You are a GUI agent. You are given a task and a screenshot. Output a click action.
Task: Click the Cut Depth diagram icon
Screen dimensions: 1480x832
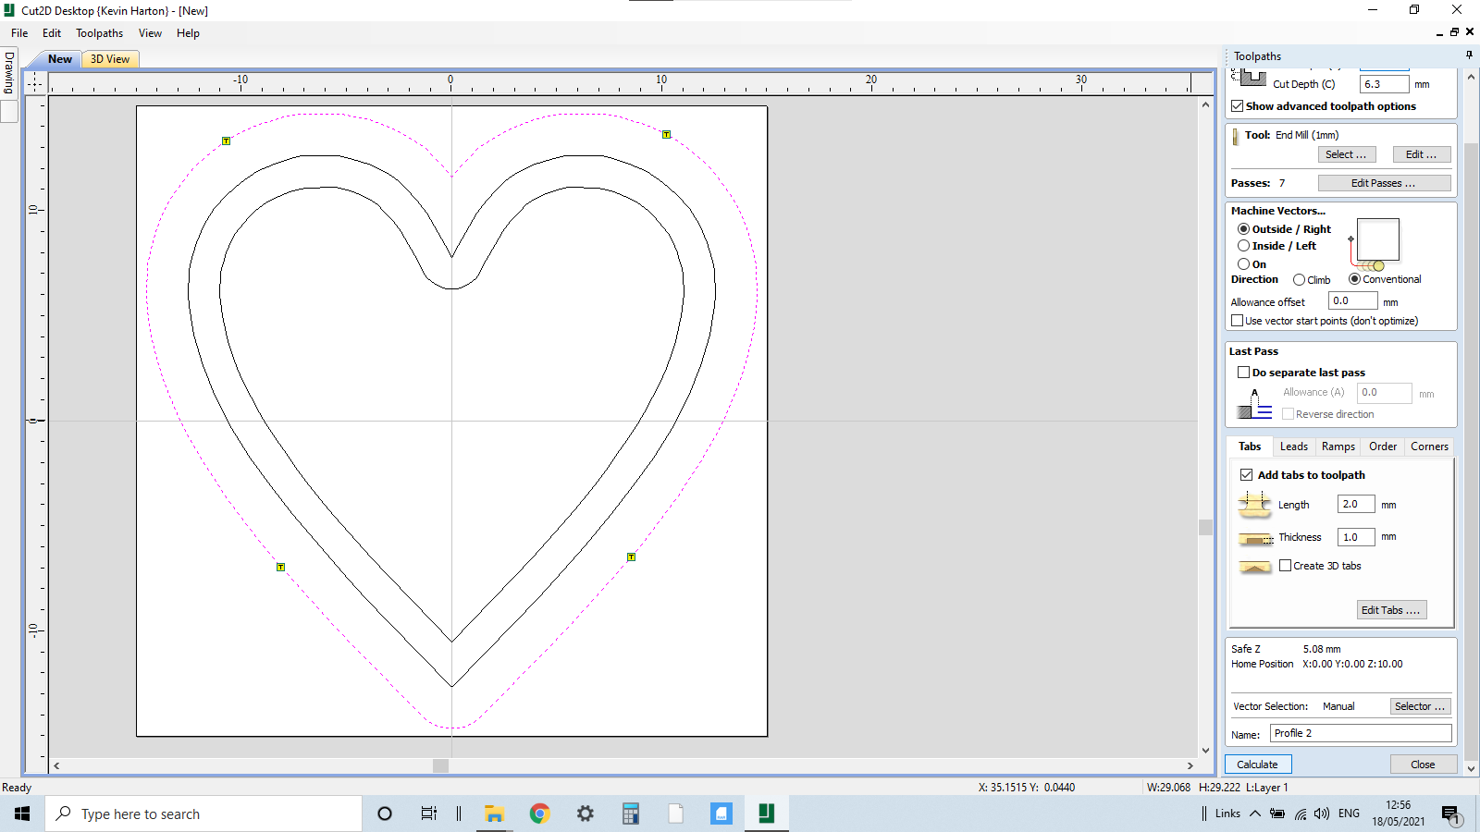point(1251,77)
